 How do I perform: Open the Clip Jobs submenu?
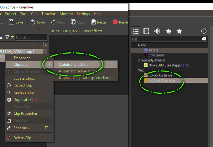[29, 65]
